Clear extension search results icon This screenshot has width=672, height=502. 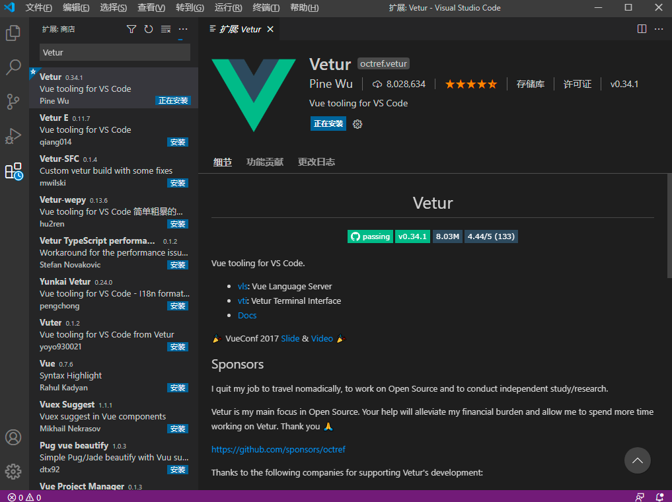[166, 29]
